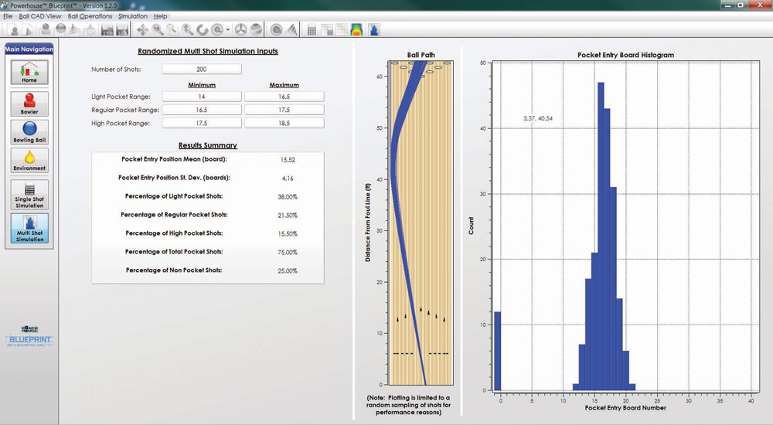Open the Bowling Ball page
The width and height of the screenshot is (773, 425).
click(x=29, y=132)
